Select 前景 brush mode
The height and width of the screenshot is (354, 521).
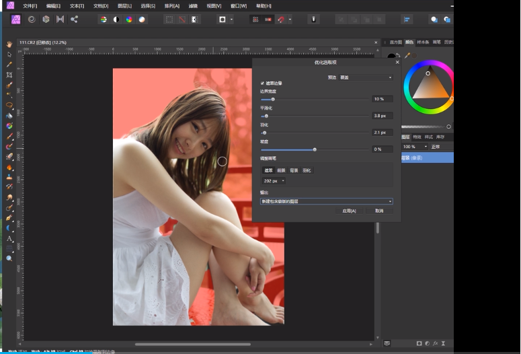coord(281,170)
